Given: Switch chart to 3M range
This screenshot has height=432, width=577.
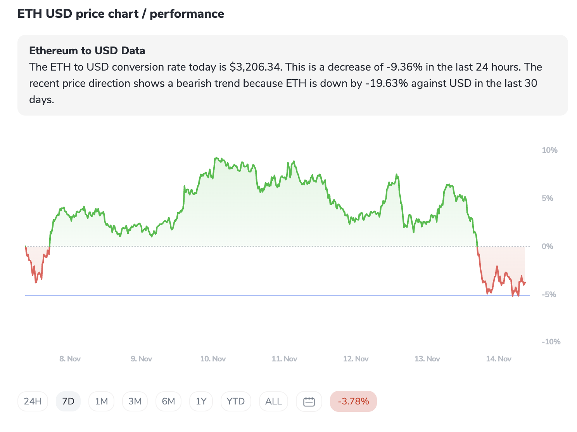Looking at the screenshot, I should point(135,401).
